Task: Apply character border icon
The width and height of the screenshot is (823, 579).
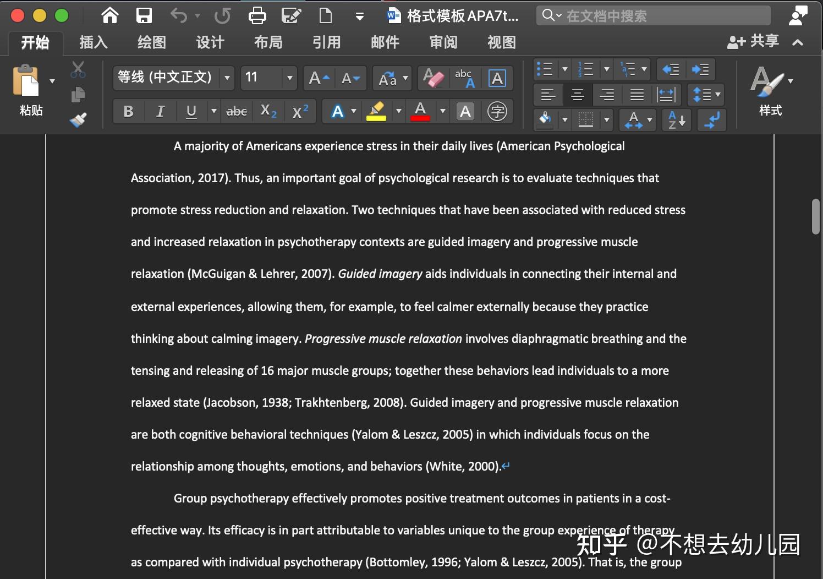Action: pos(497,78)
